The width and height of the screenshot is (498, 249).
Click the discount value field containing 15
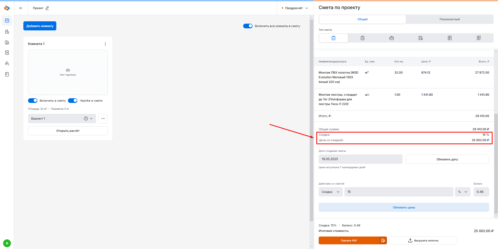[398, 192]
